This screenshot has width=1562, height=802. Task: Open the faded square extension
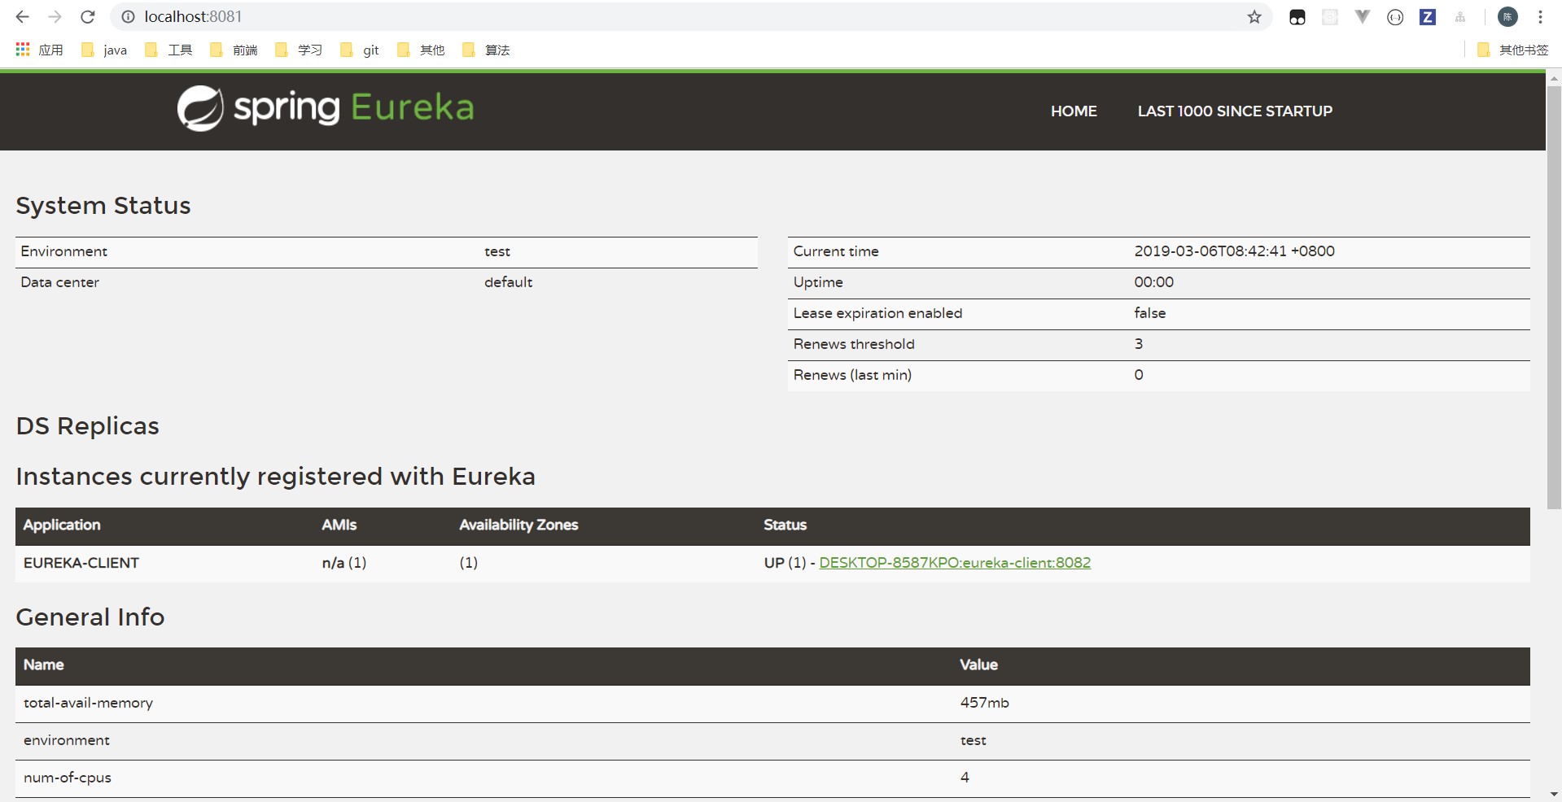click(1330, 17)
